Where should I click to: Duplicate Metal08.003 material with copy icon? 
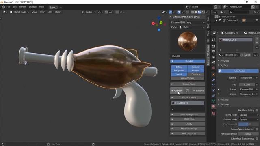(245, 55)
